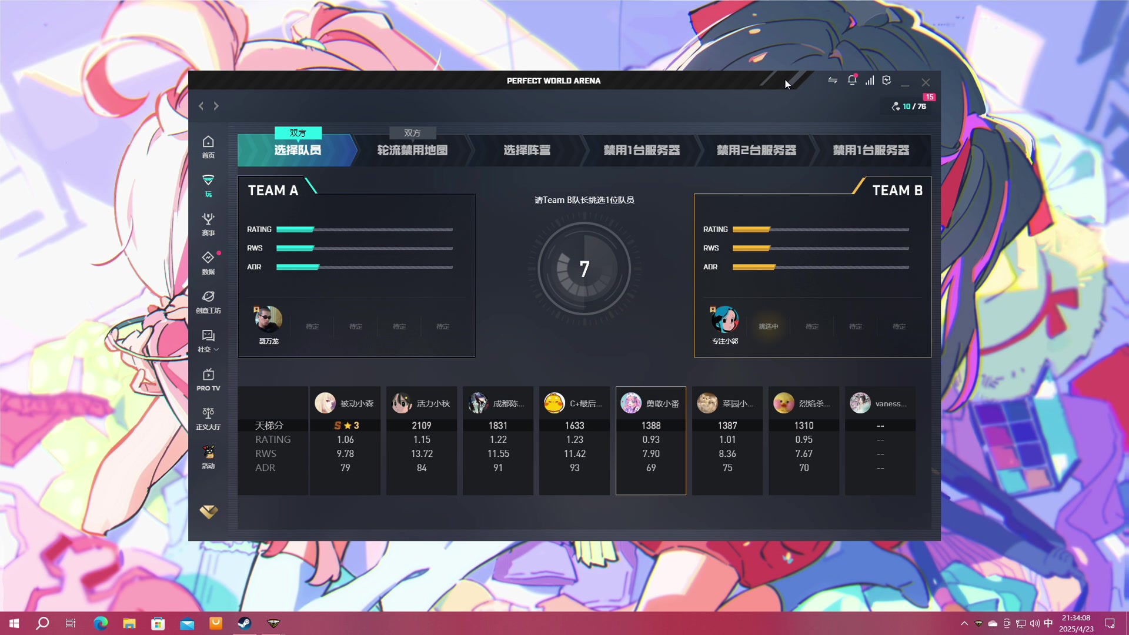Image resolution: width=1129 pixels, height=635 pixels.
Task: Expand the system tray hidden icons
Action: [x=964, y=623]
